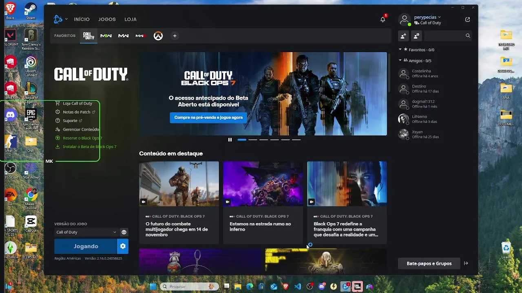The width and height of the screenshot is (522, 293).
Task: Select the last carousel slide indicator
Action: click(296, 140)
